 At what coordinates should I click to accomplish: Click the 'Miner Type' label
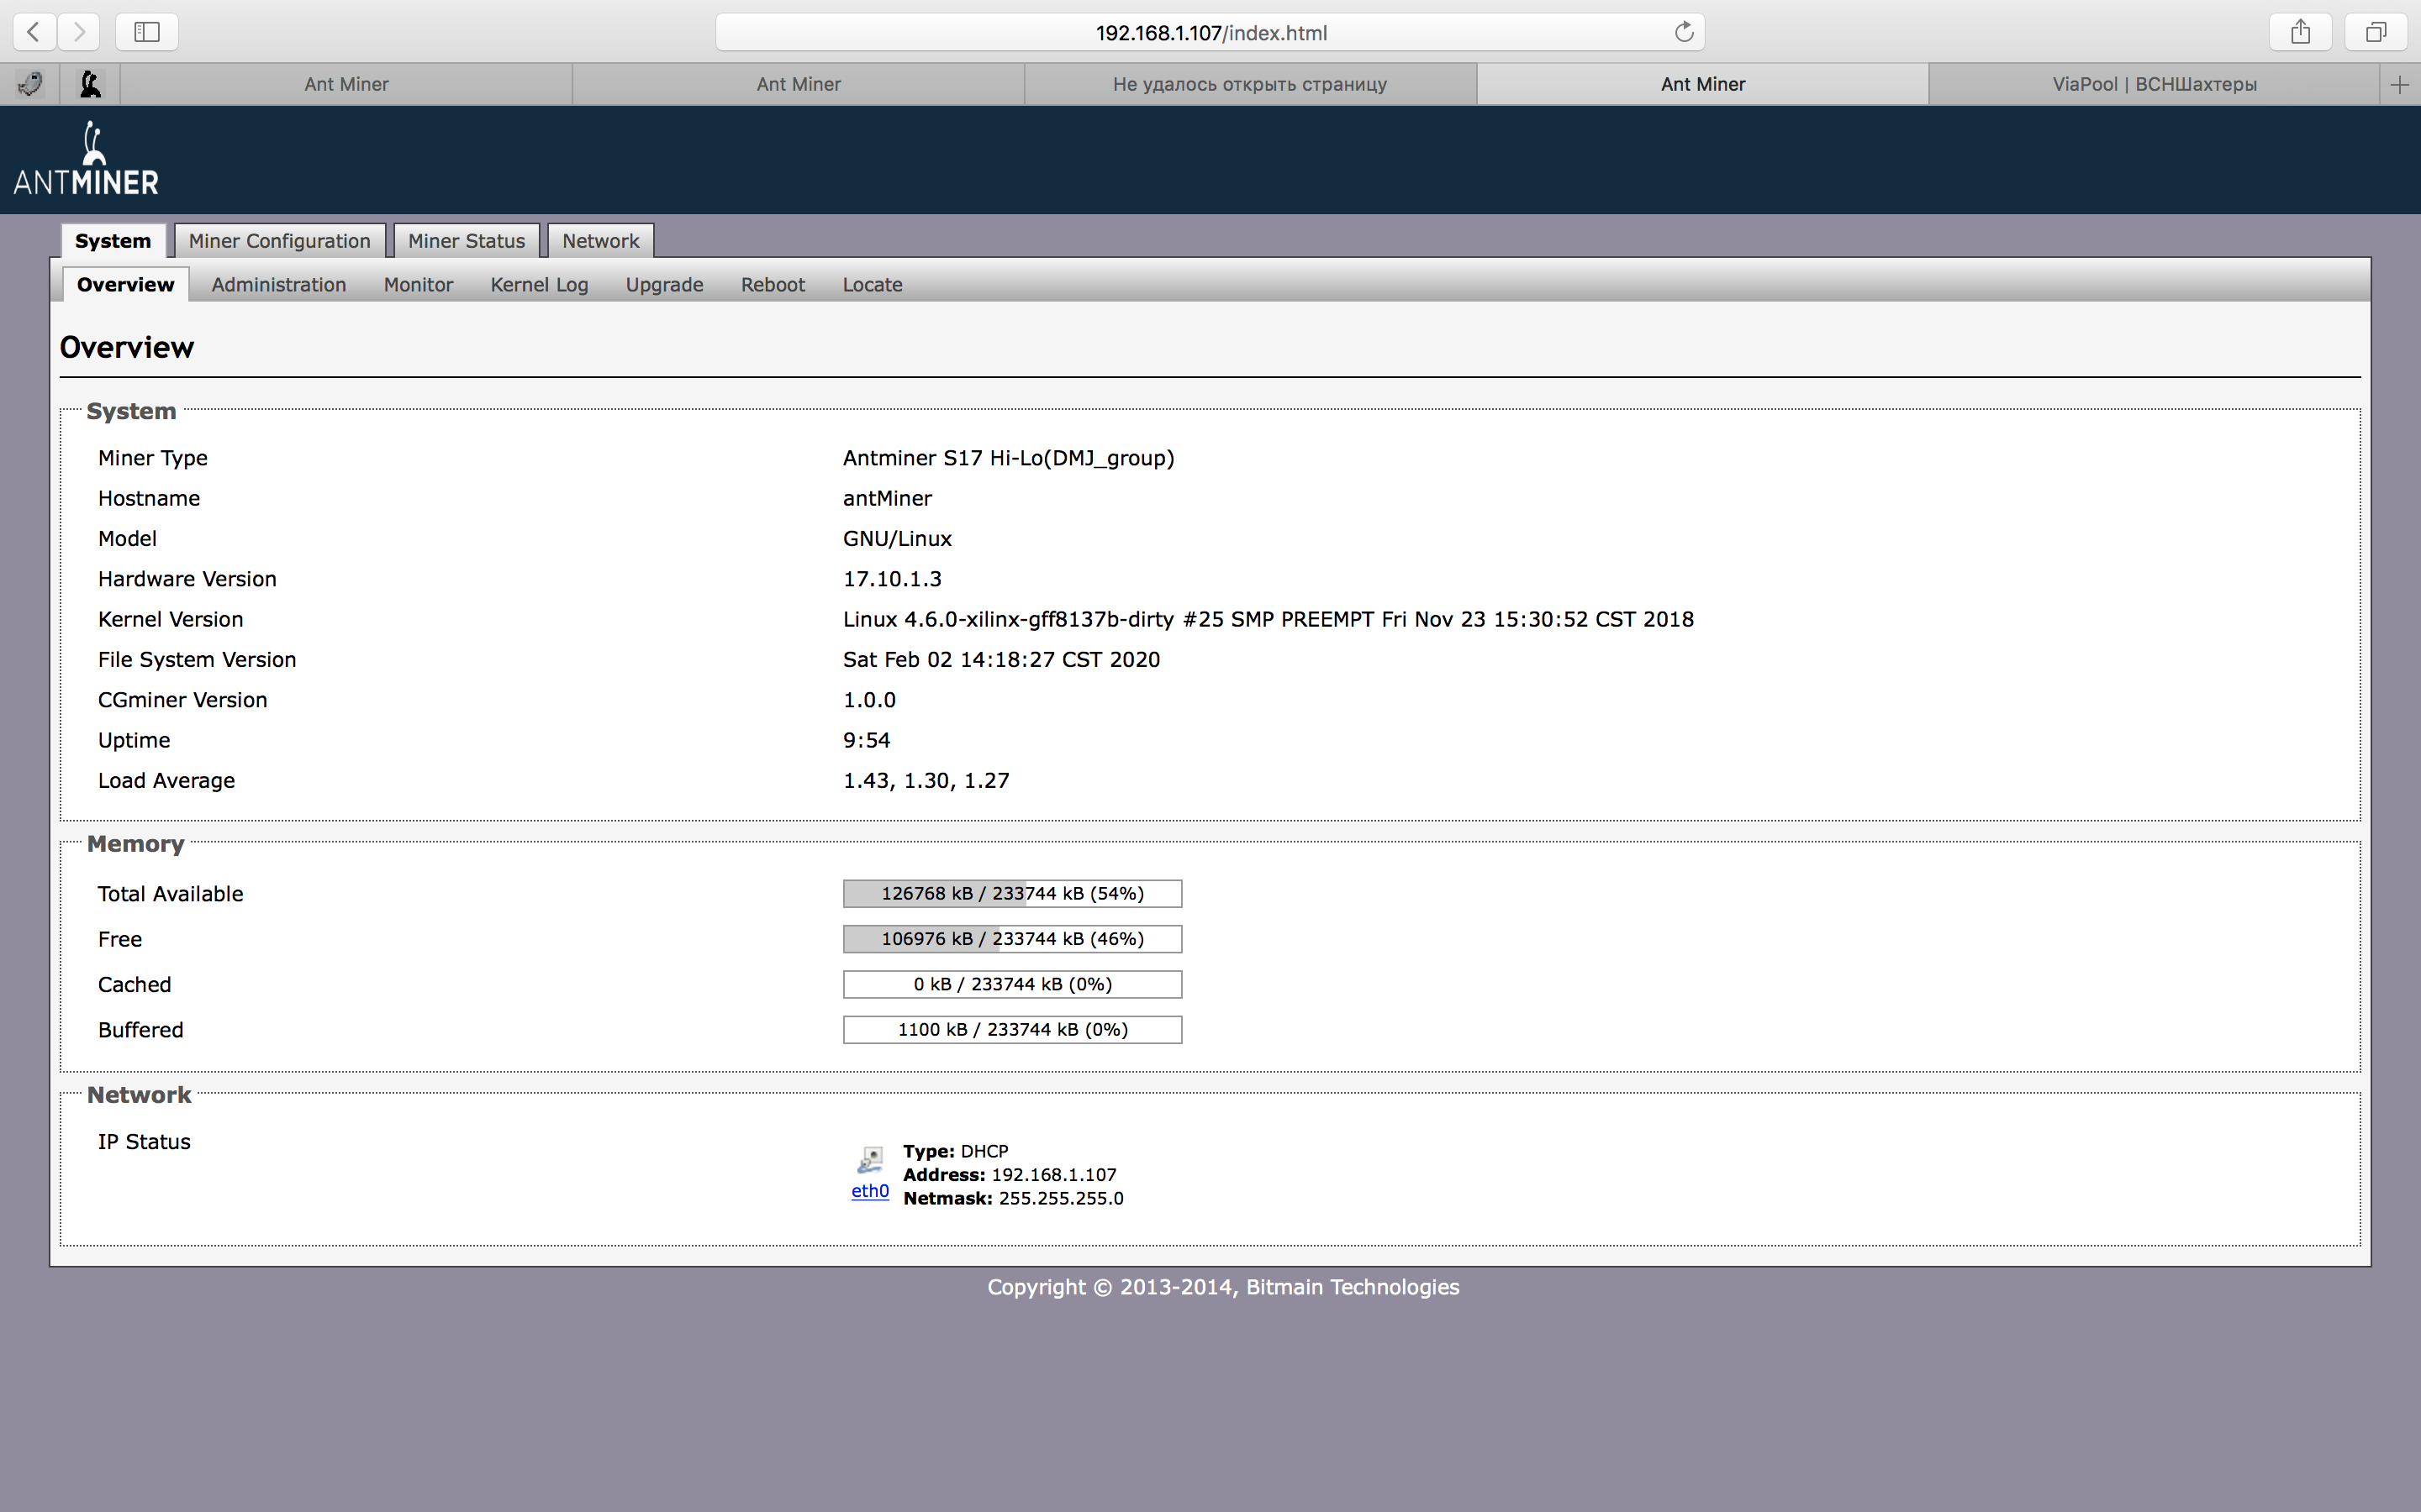(153, 458)
